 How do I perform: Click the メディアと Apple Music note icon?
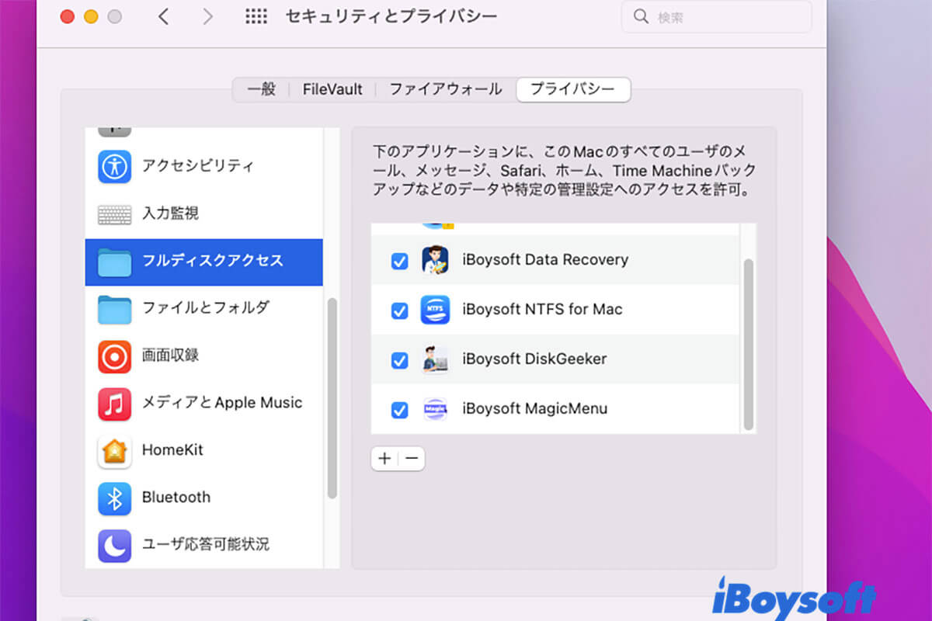point(114,404)
